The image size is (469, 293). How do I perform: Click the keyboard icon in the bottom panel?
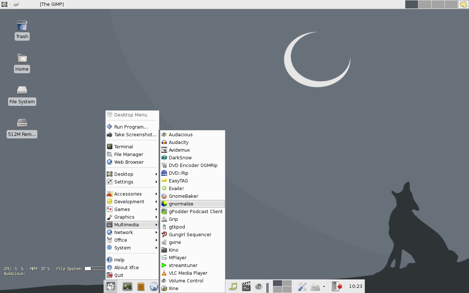315,286
